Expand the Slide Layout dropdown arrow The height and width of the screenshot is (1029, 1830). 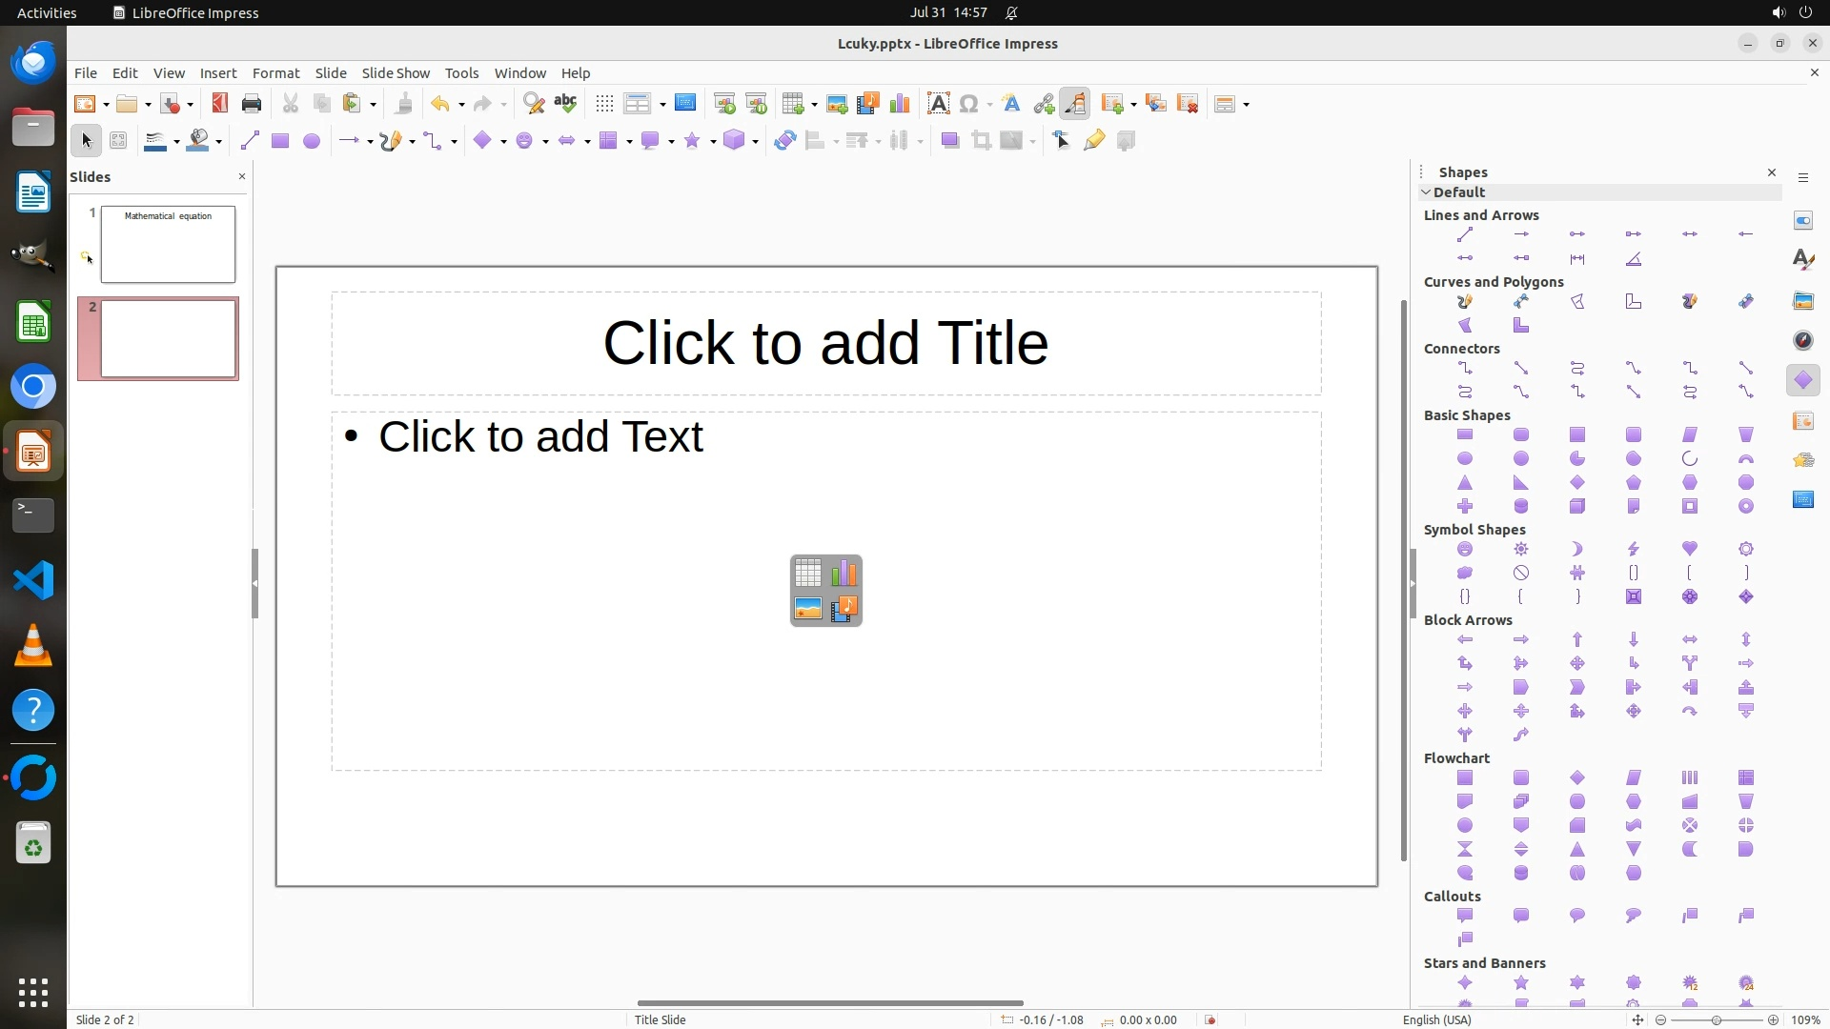1247,105
